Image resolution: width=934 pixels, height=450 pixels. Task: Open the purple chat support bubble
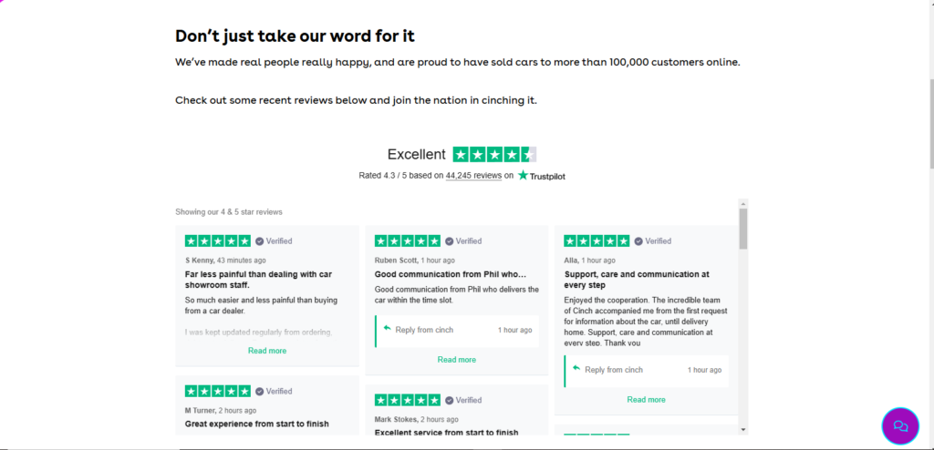900,426
